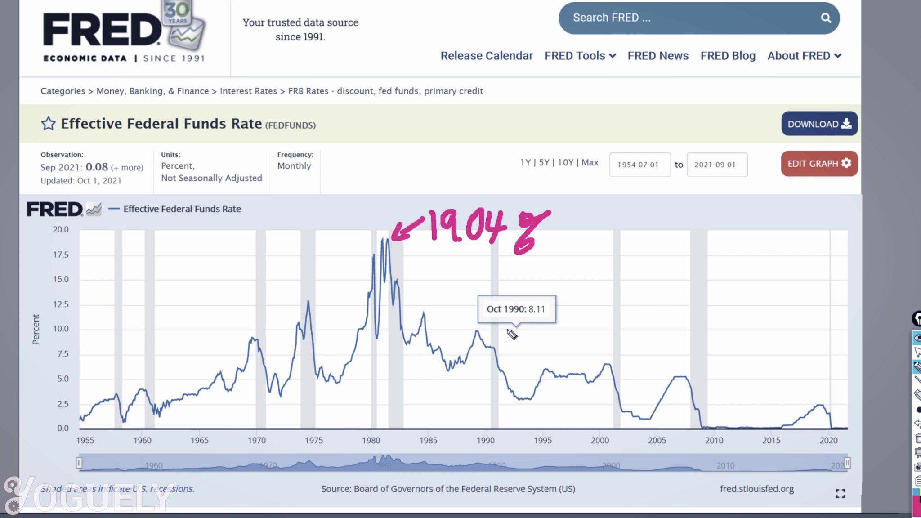Click the DOWNLOAD button
921x518 pixels.
pyautogui.click(x=819, y=124)
